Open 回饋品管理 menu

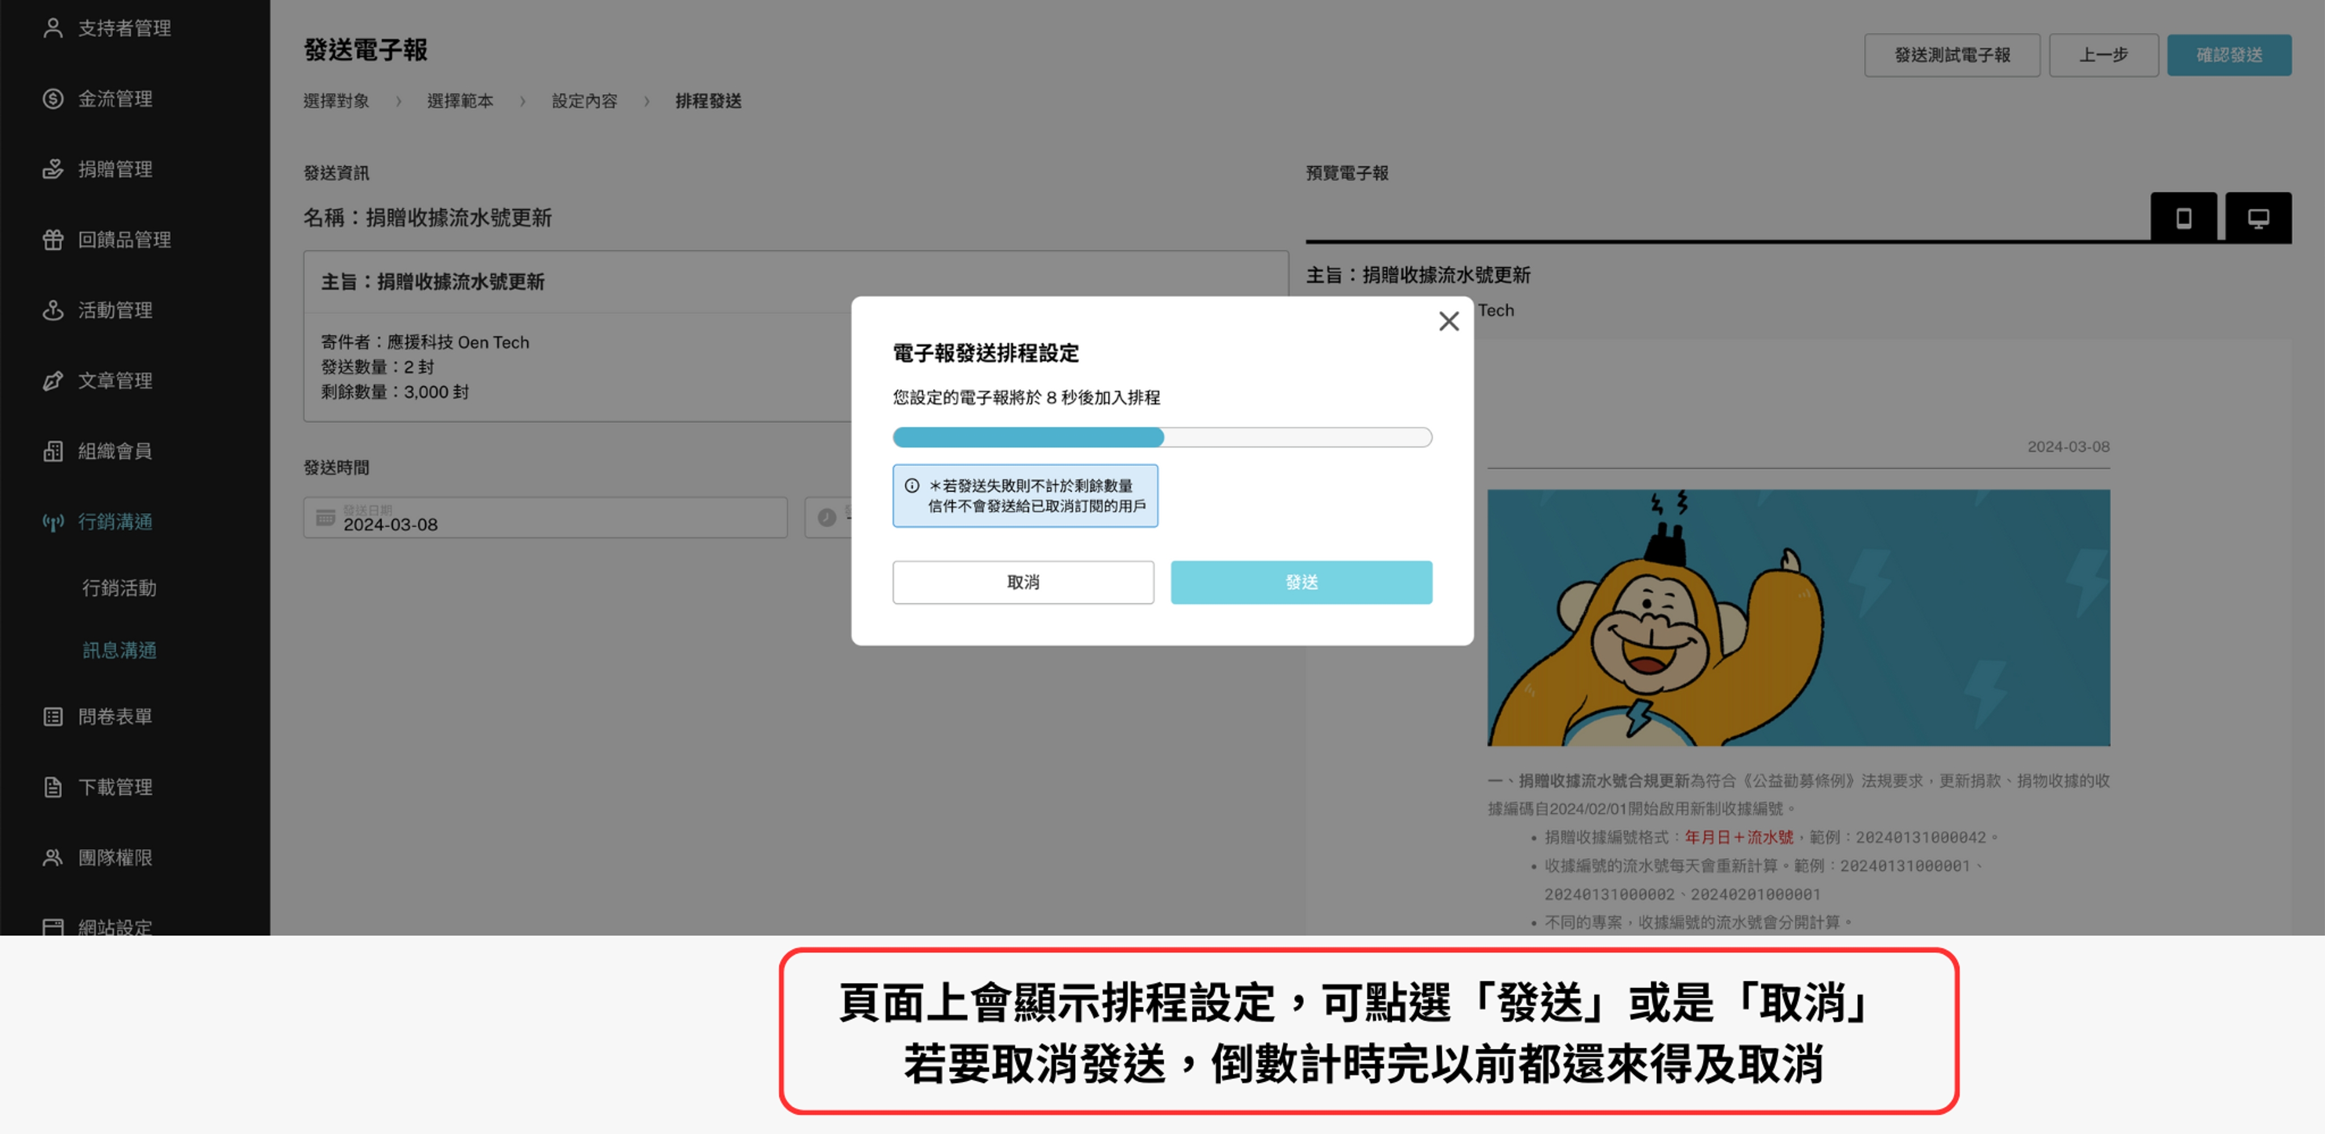pyautogui.click(x=124, y=239)
